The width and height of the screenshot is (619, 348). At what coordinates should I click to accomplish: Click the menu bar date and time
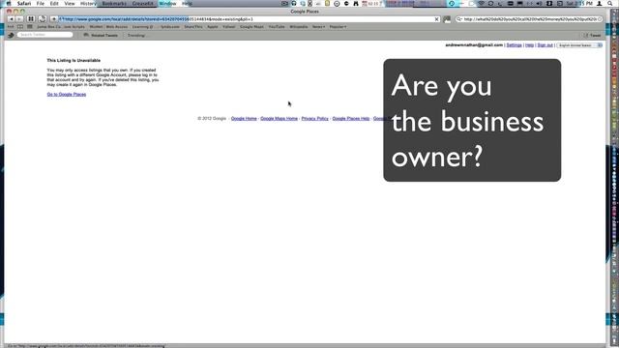pyautogui.click(x=578, y=3)
